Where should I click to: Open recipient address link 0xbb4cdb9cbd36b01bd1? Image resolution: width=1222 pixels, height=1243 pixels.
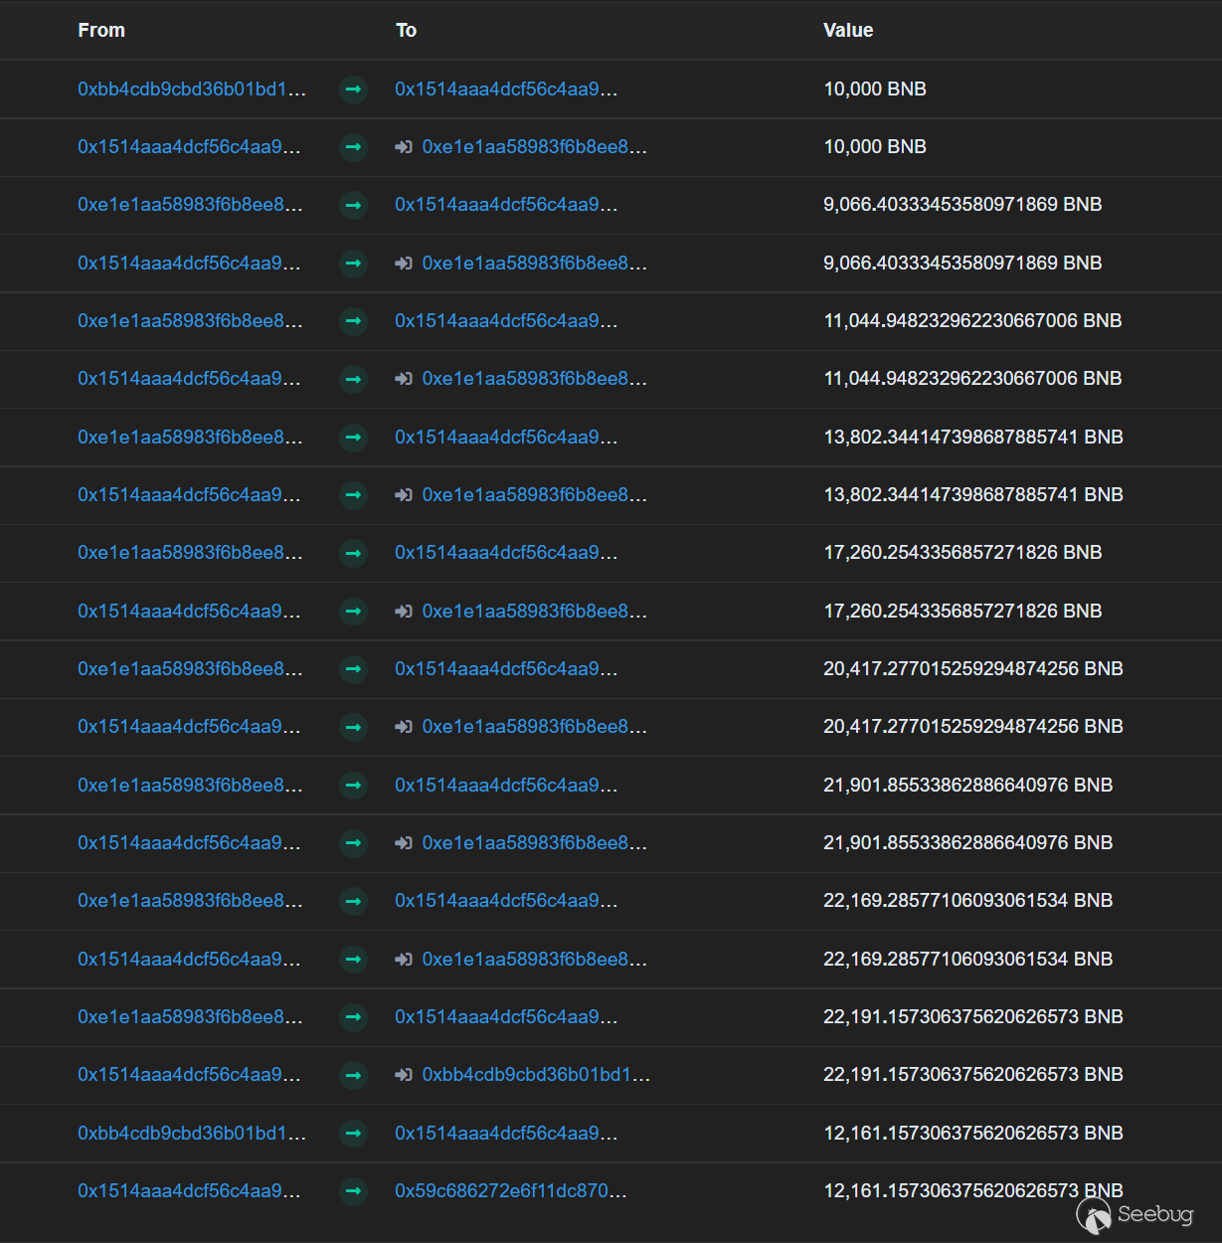pos(536,1075)
